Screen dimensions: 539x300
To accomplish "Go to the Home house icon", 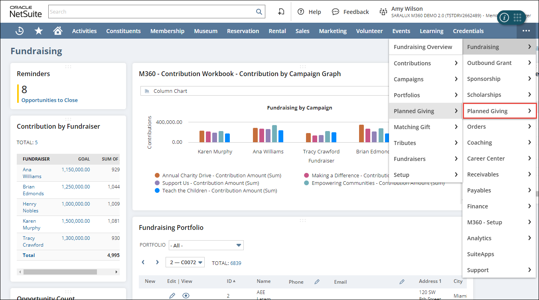I will pos(58,31).
